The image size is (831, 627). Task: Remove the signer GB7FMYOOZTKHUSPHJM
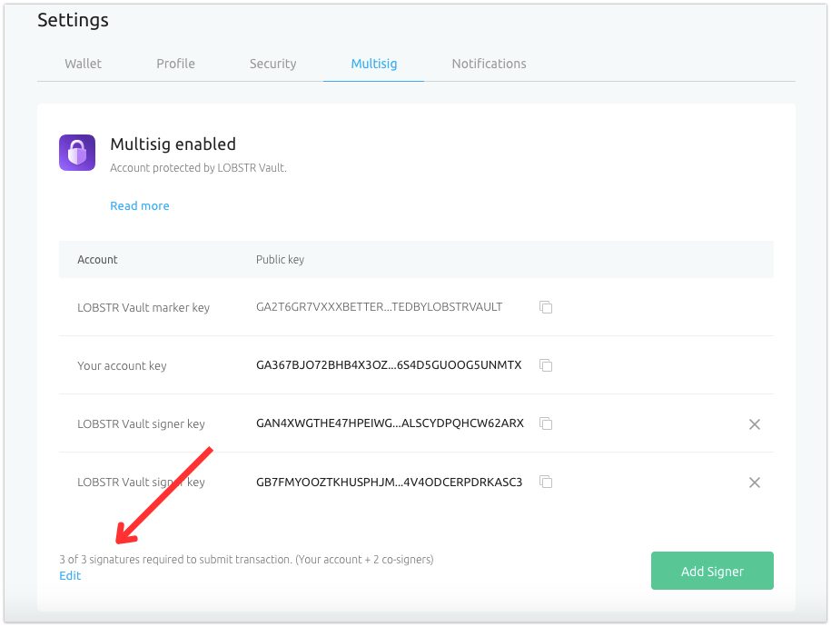click(x=754, y=483)
